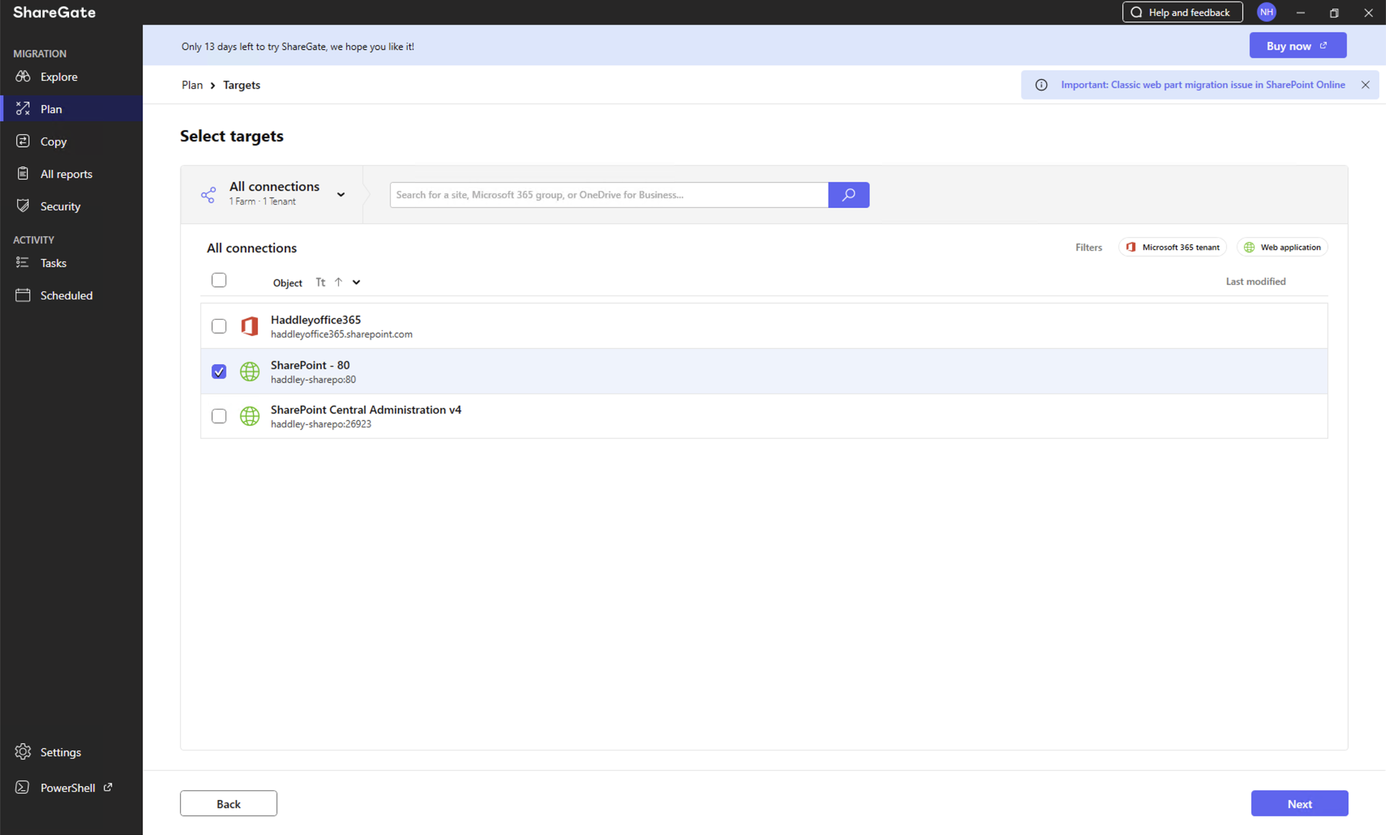Tick the select-all header checkbox
The width and height of the screenshot is (1386, 835).
tap(219, 280)
